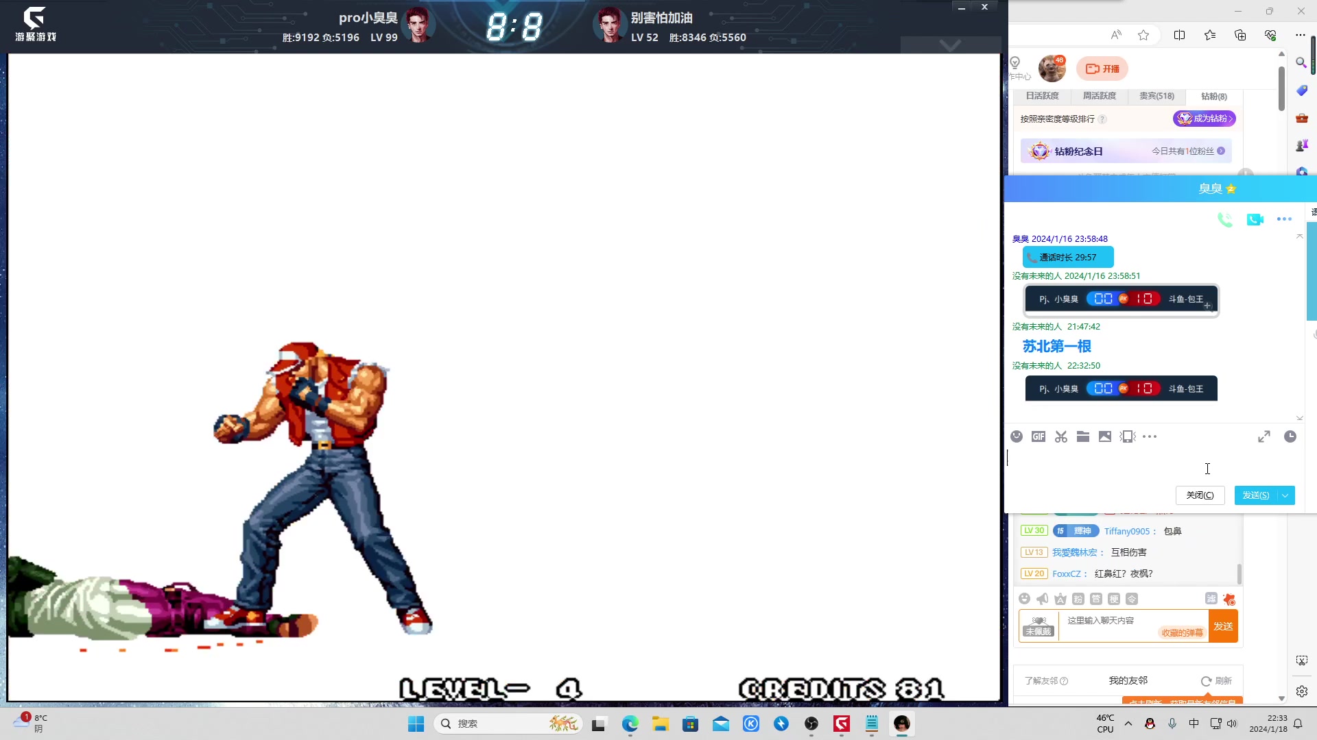Image resolution: width=1317 pixels, height=740 pixels.
Task: Switch to the 钻粉(8) tab
Action: (1213, 97)
